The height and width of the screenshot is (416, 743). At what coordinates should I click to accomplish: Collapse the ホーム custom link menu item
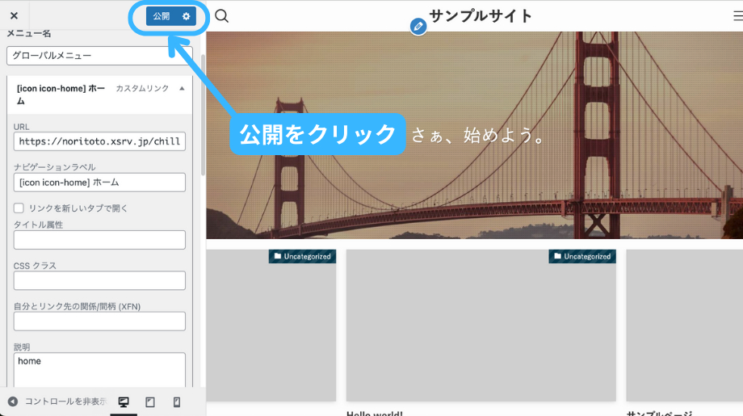[182, 88]
